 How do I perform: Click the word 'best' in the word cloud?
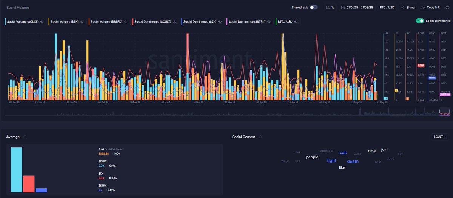pos(378,162)
